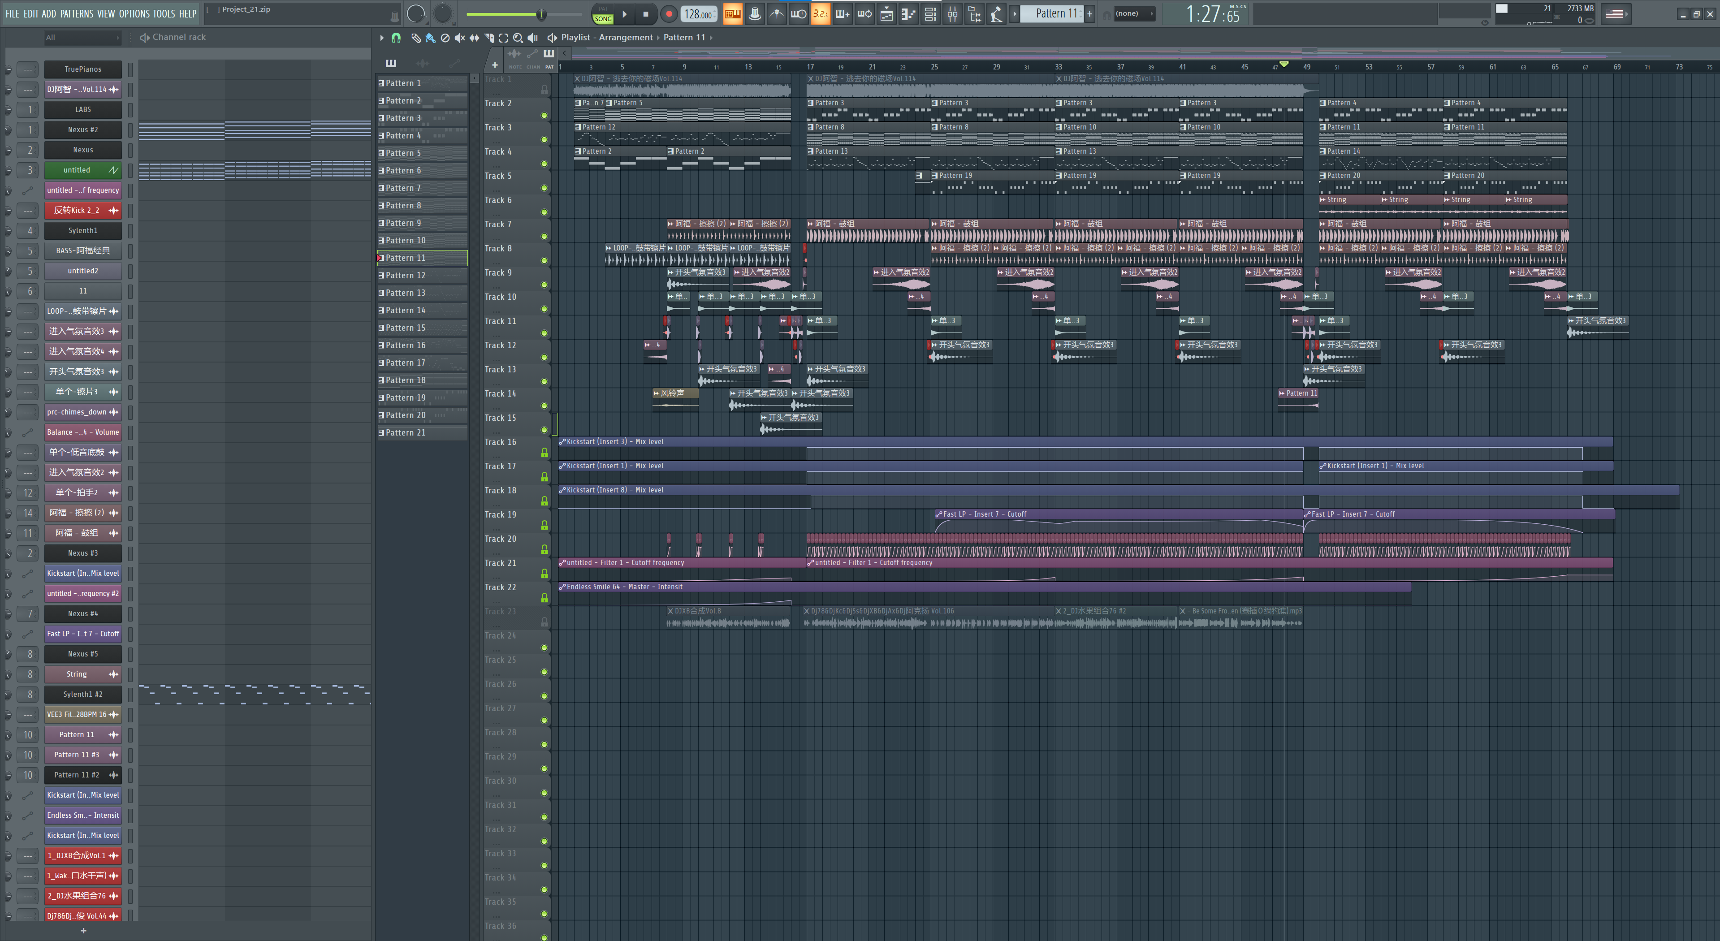Select the Paint brush tool

point(430,38)
